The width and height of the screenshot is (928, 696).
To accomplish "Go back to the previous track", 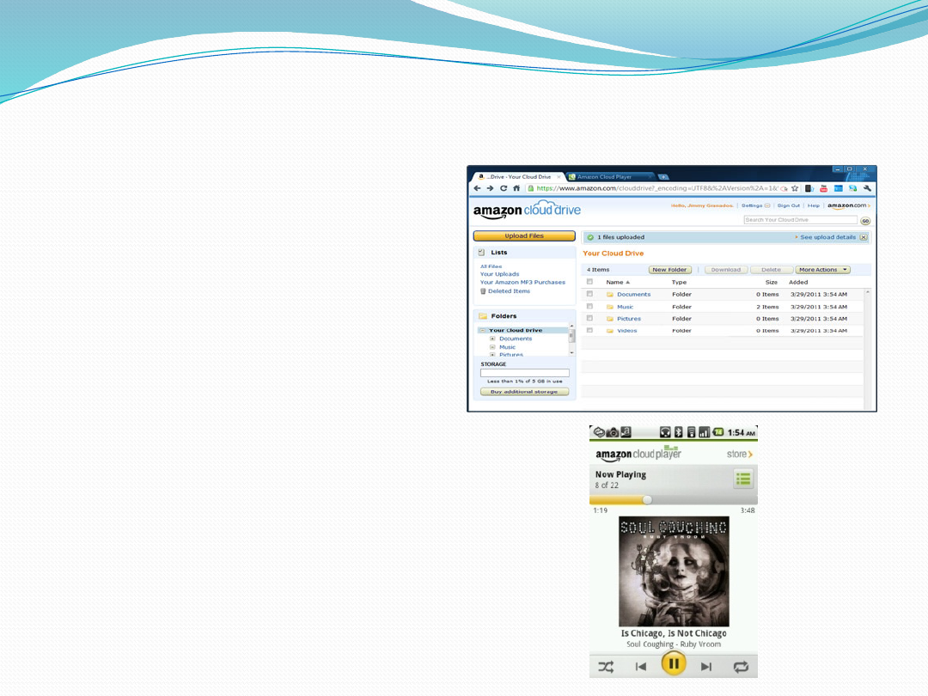I will point(641,666).
